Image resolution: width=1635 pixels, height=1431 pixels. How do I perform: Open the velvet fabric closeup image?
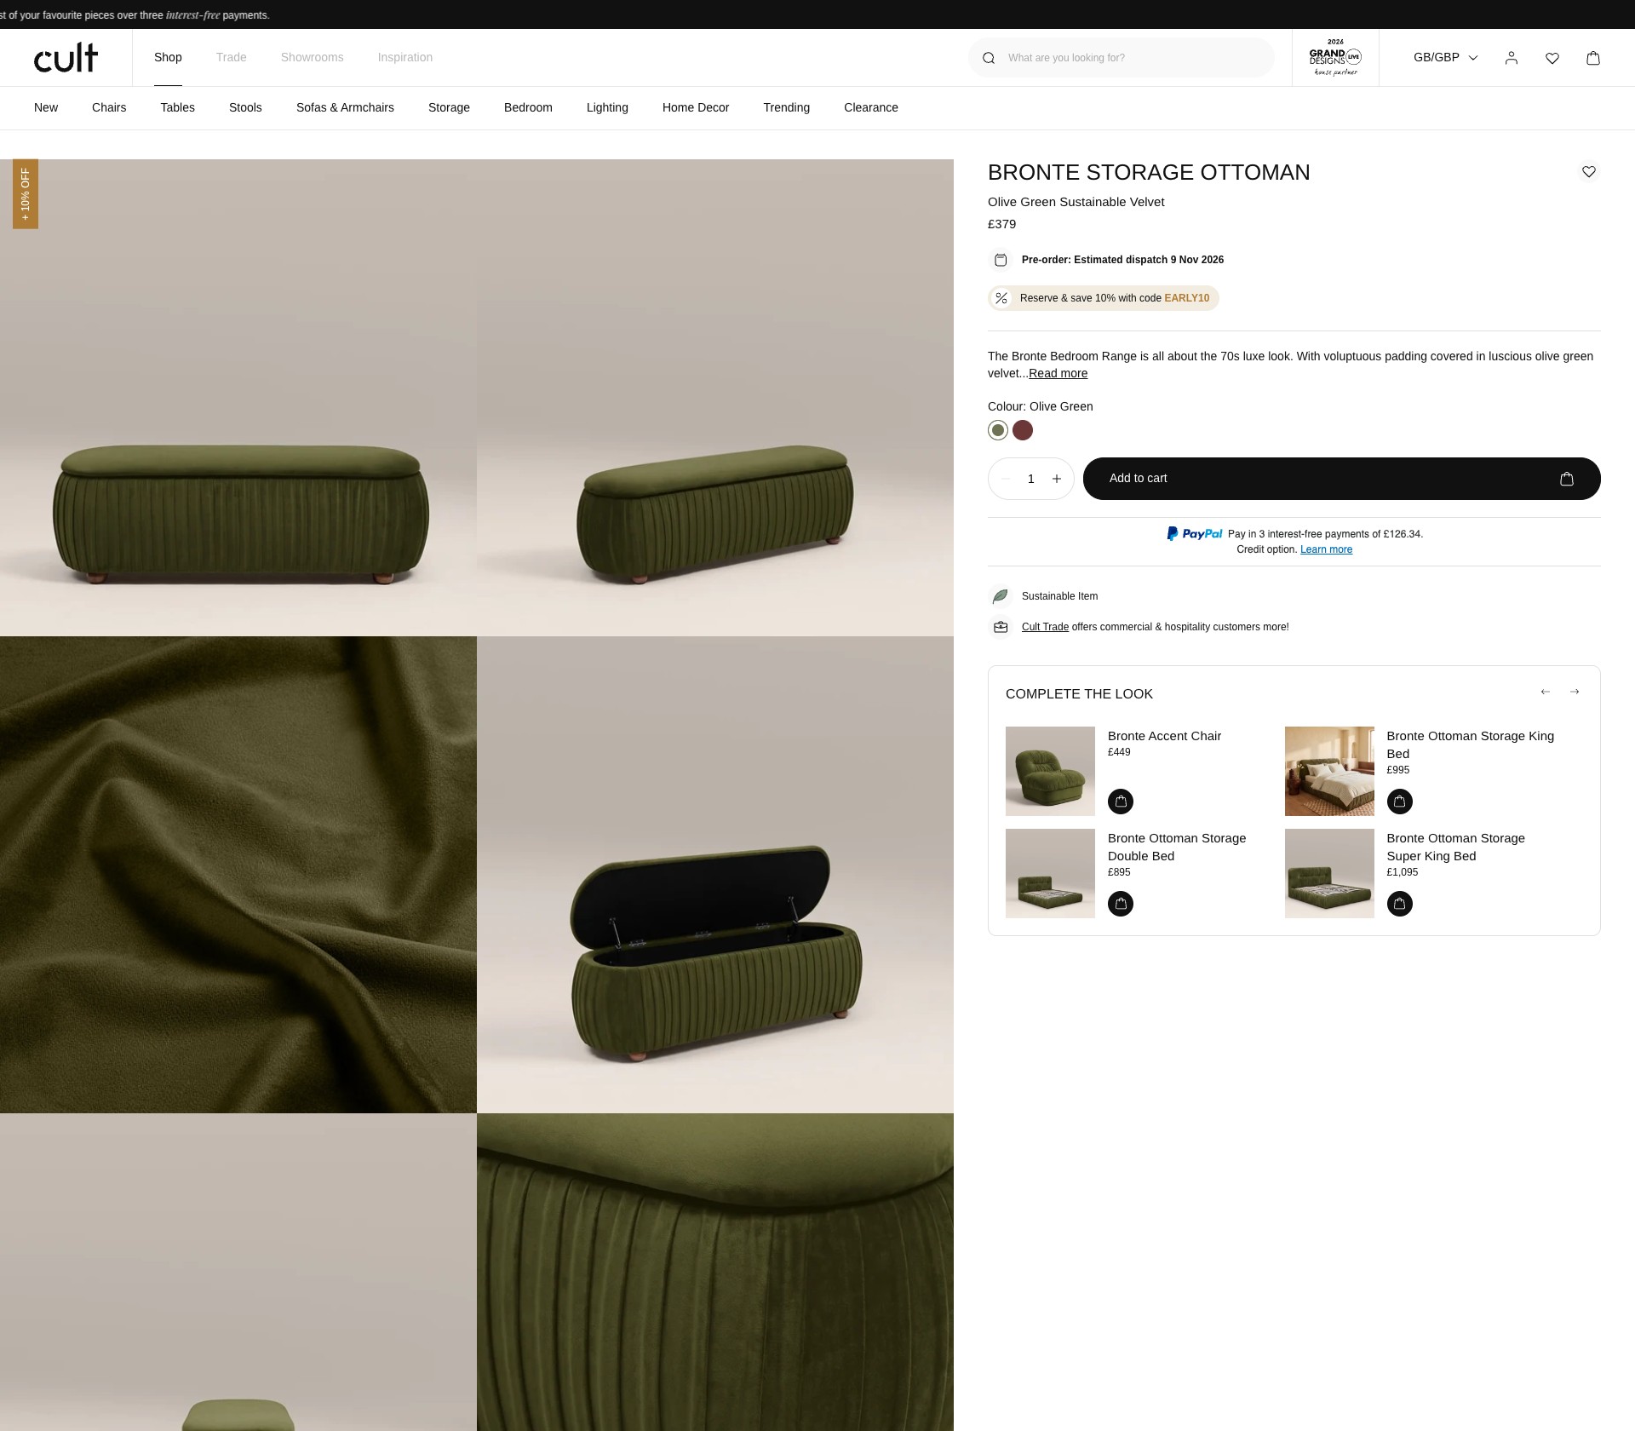(x=238, y=875)
